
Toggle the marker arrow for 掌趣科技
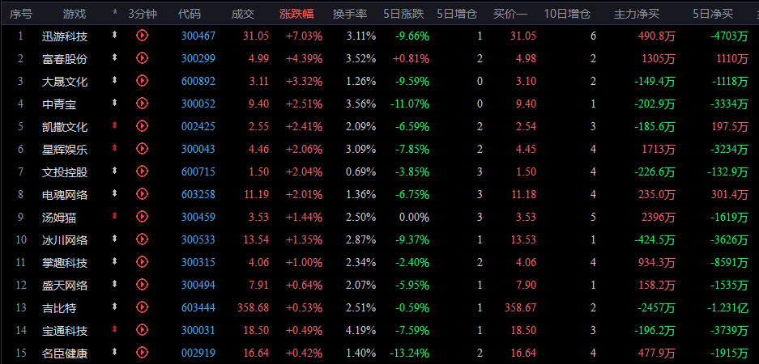tap(115, 261)
